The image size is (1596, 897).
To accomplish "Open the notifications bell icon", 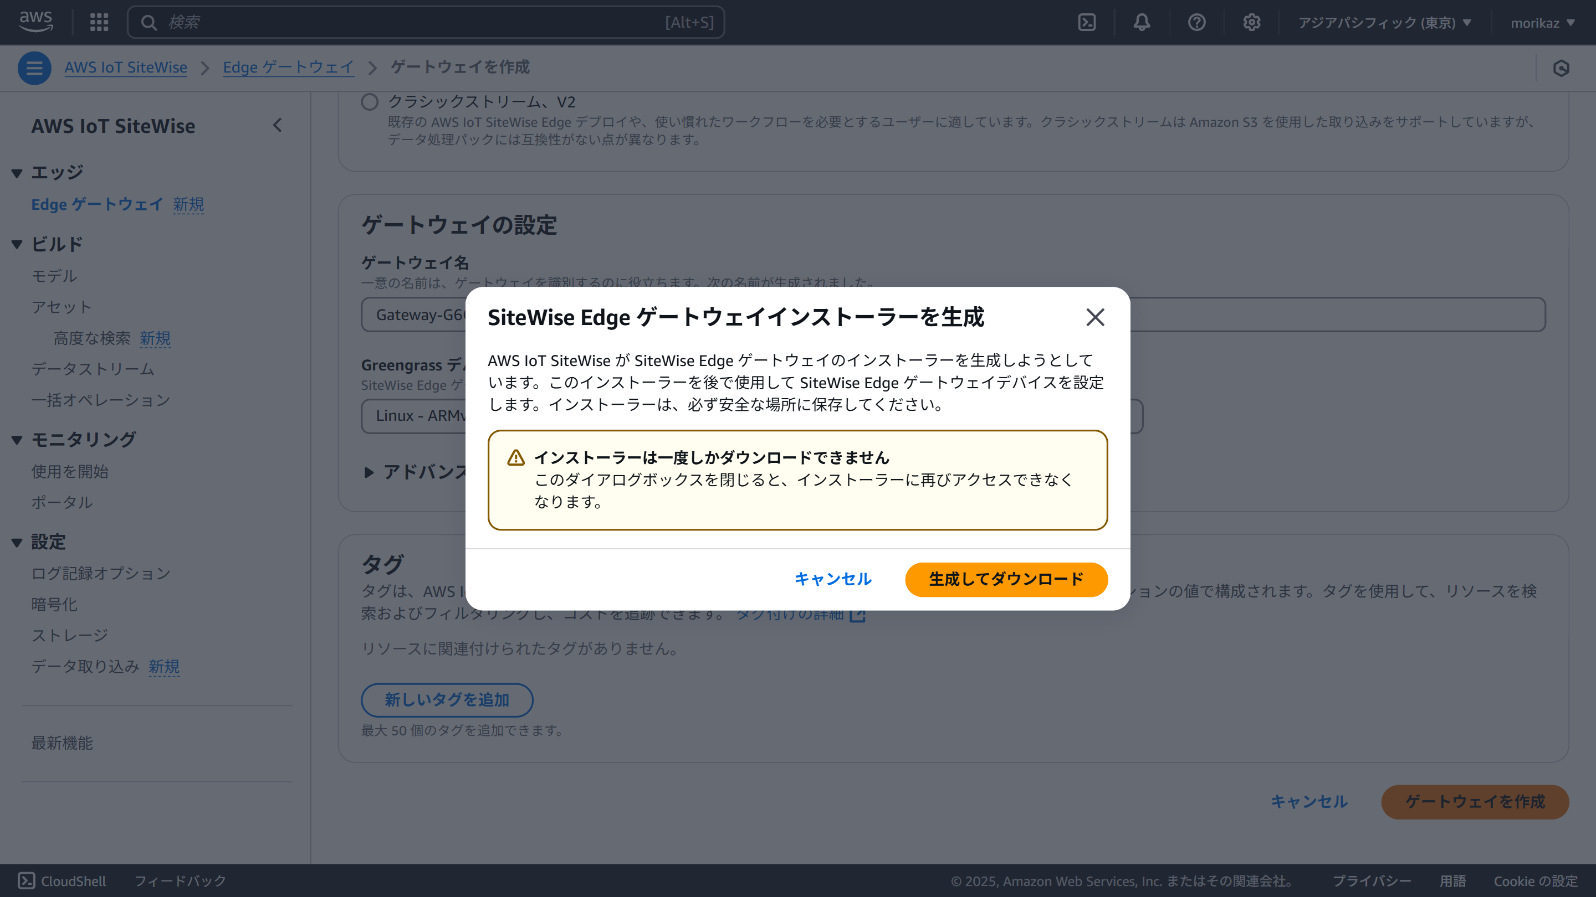I will [x=1142, y=22].
